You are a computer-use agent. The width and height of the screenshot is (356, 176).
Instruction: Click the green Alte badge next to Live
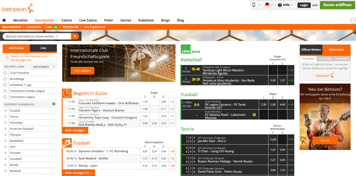click(56, 27)
